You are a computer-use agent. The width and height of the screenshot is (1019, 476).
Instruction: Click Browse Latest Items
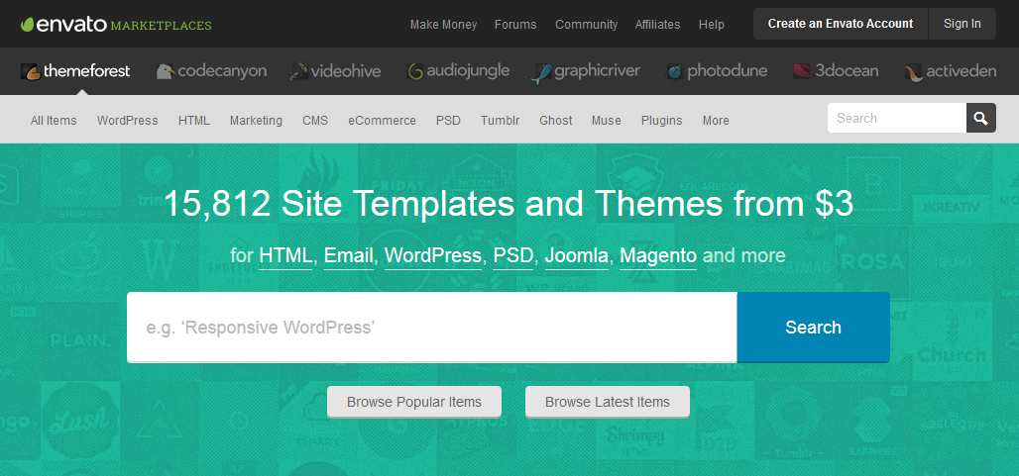[x=607, y=402]
